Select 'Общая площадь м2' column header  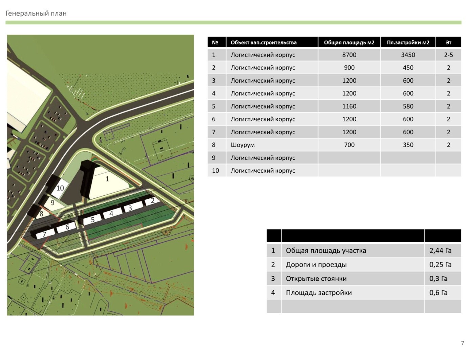pos(349,42)
